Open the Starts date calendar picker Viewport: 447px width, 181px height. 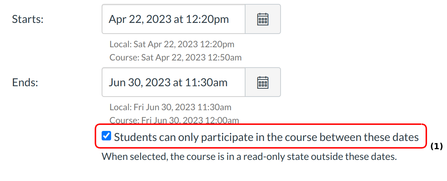(x=263, y=19)
